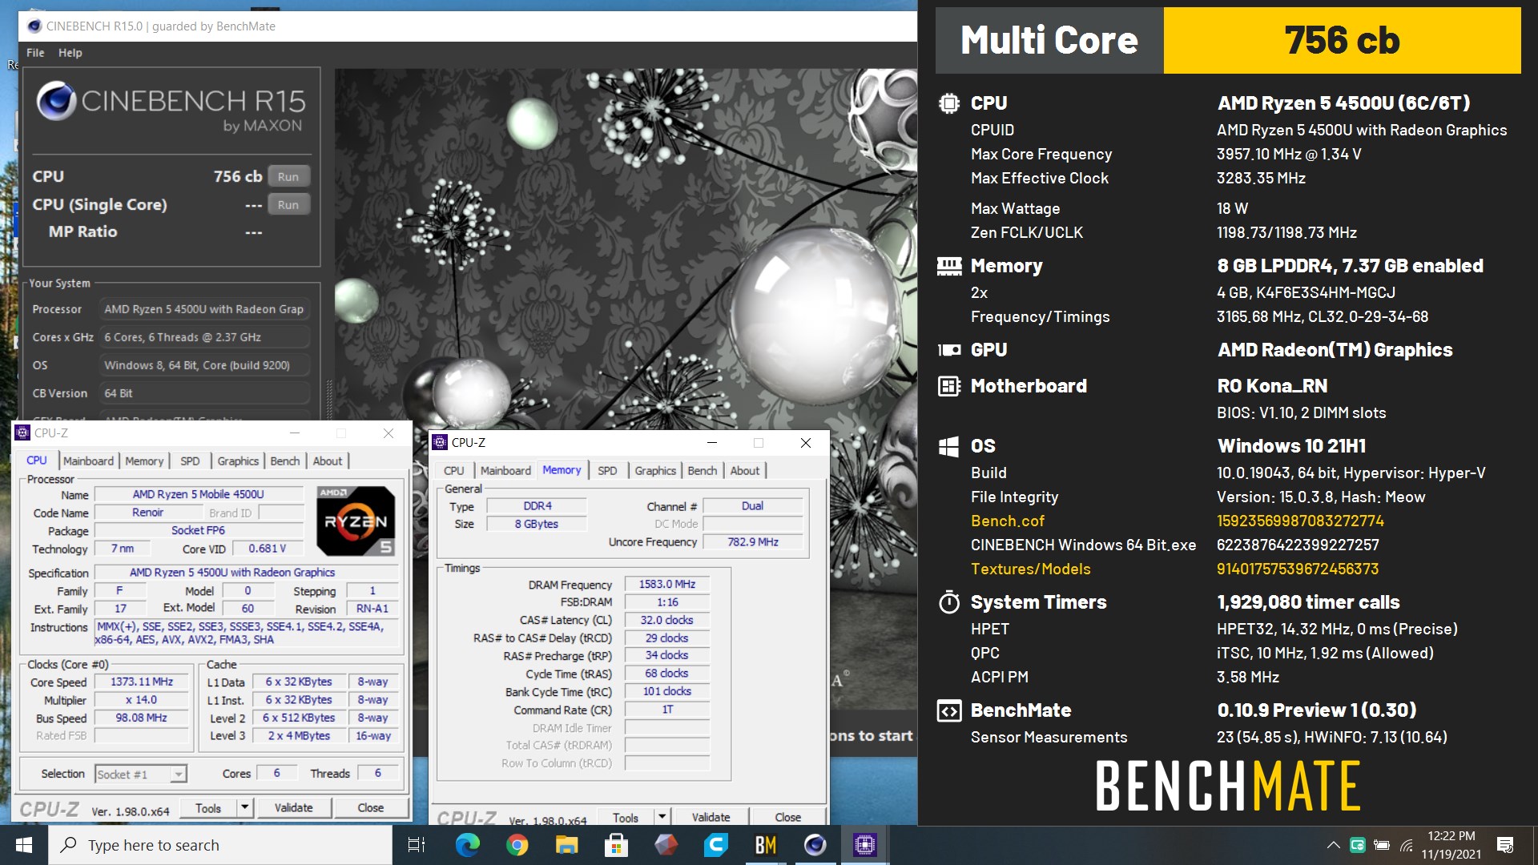
Task: Click the CPU-Z icon in the left CPU-Z title bar
Action: pos(22,432)
